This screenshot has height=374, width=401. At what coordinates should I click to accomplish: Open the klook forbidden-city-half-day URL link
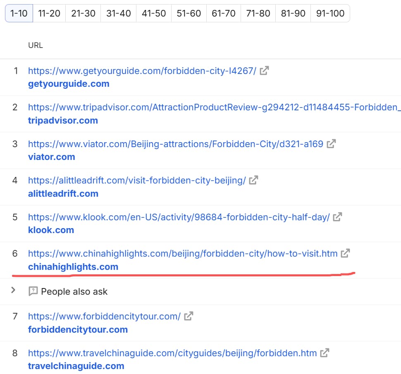(179, 217)
